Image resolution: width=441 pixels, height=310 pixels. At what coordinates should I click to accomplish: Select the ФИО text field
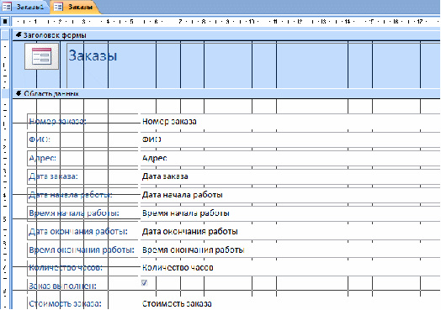pyautogui.click(x=290, y=139)
